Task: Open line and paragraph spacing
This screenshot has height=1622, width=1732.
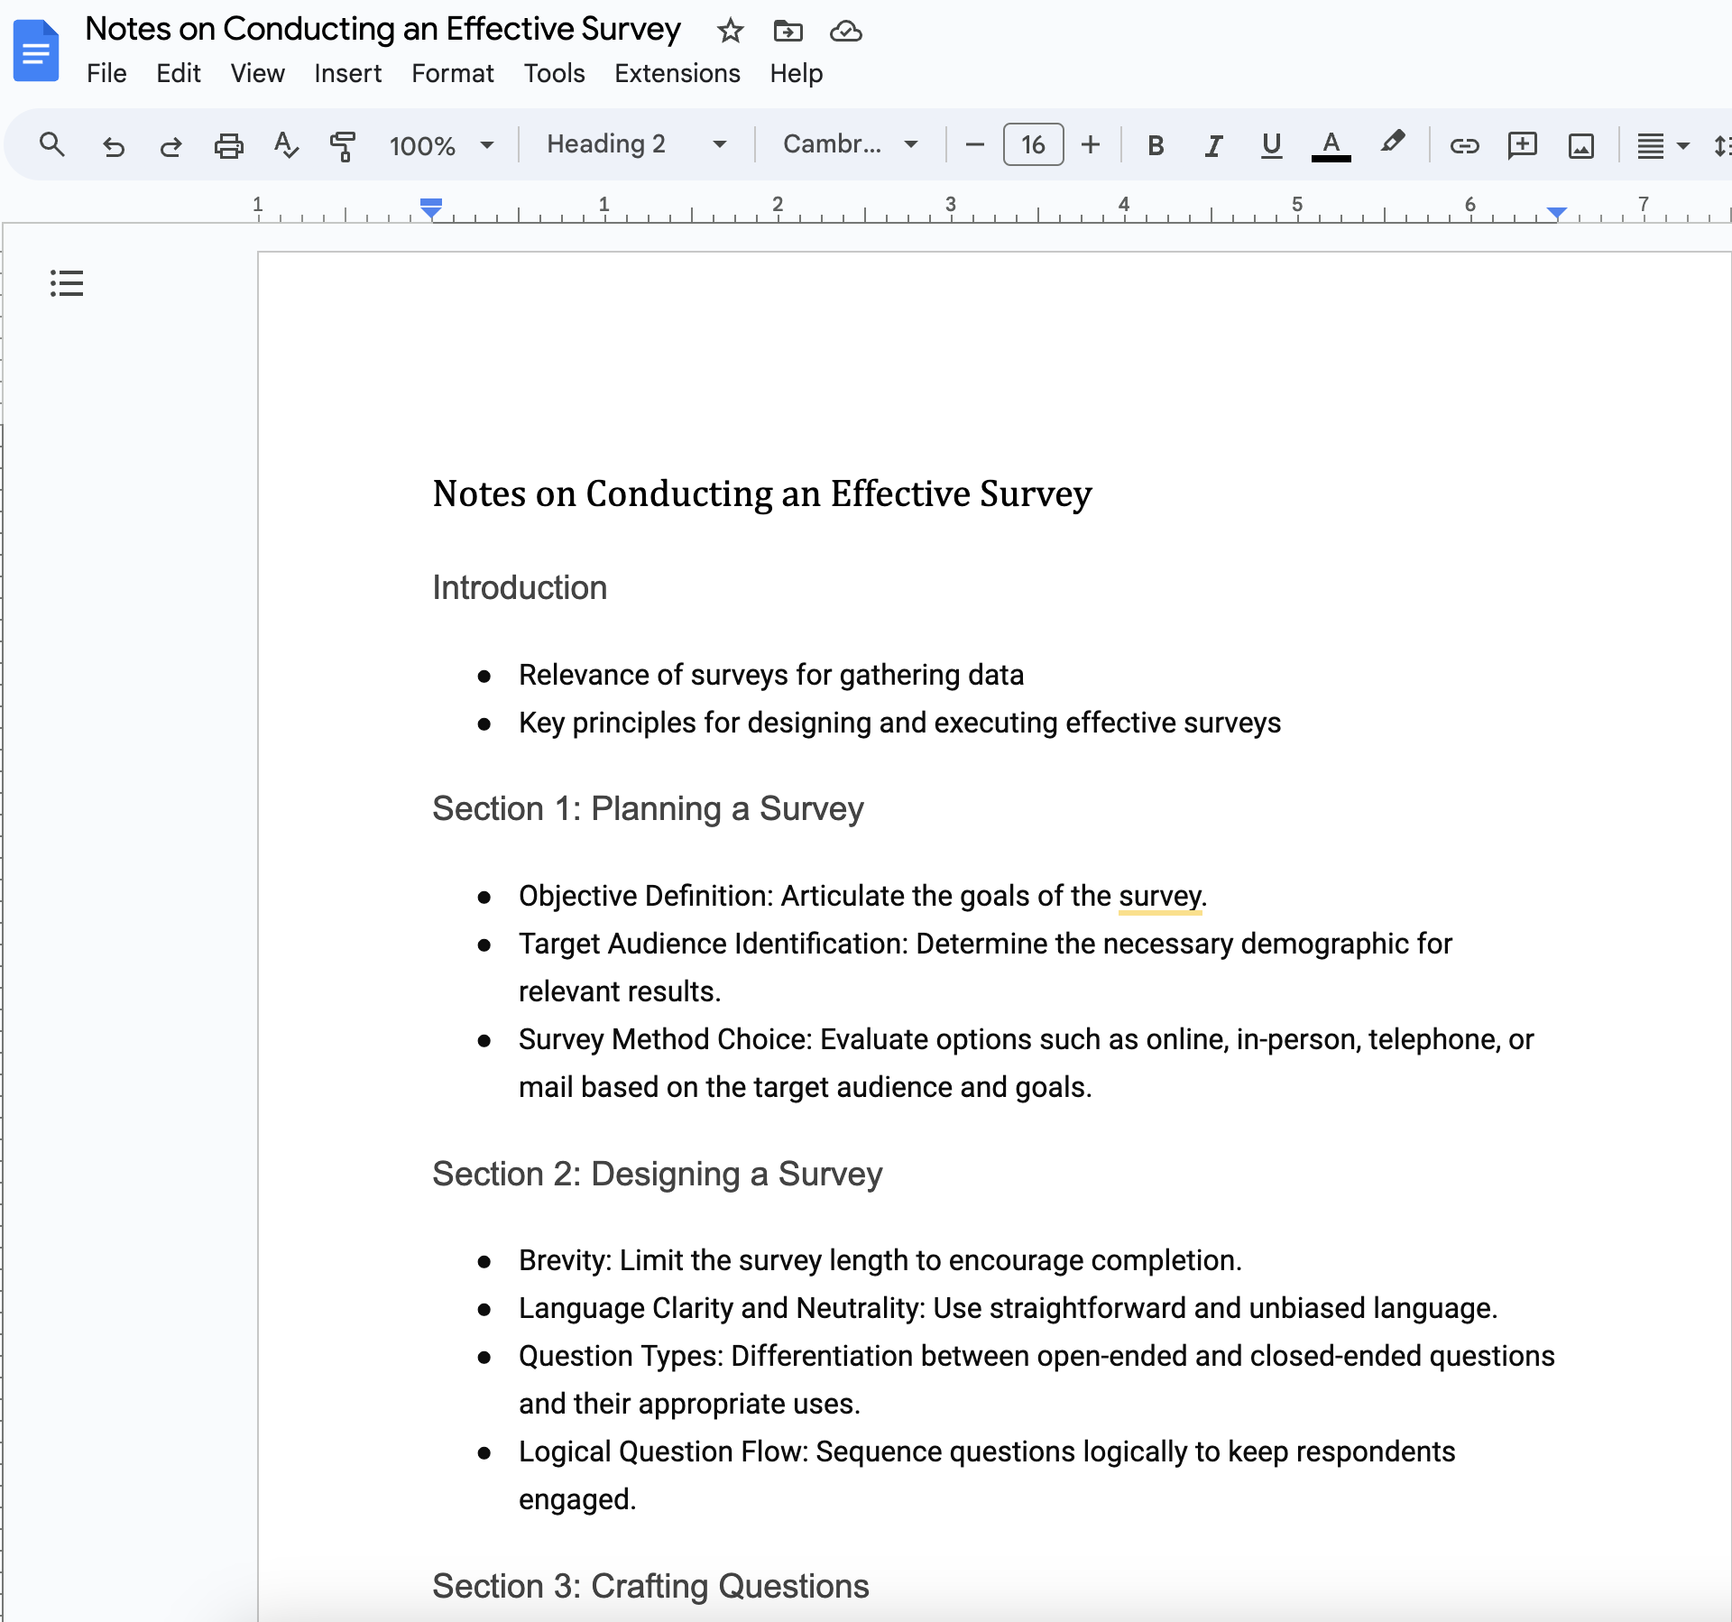Action: [1721, 145]
